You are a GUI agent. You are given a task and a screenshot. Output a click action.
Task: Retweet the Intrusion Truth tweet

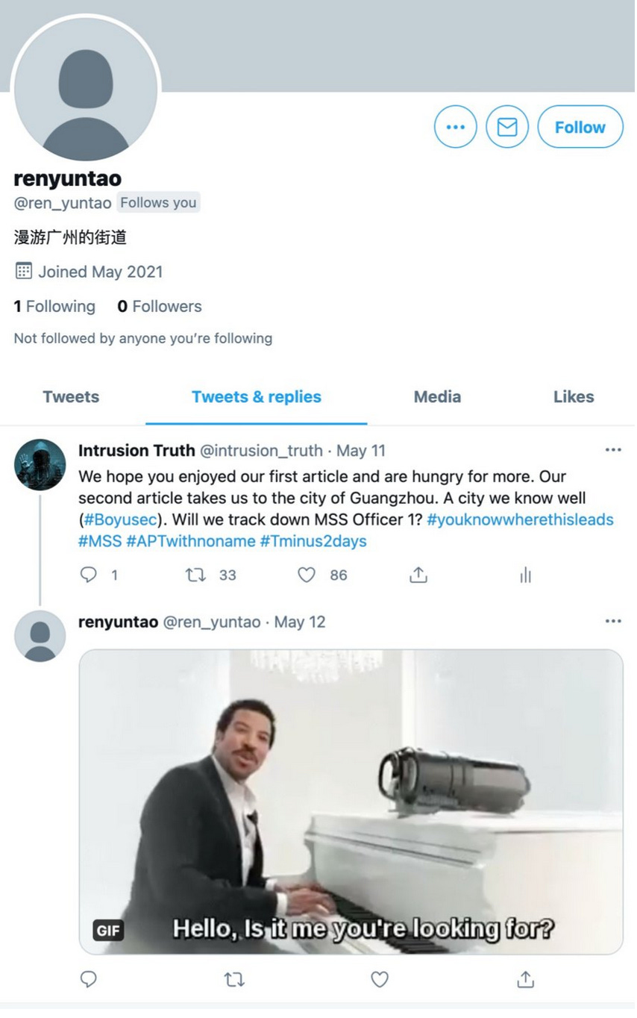(x=195, y=575)
